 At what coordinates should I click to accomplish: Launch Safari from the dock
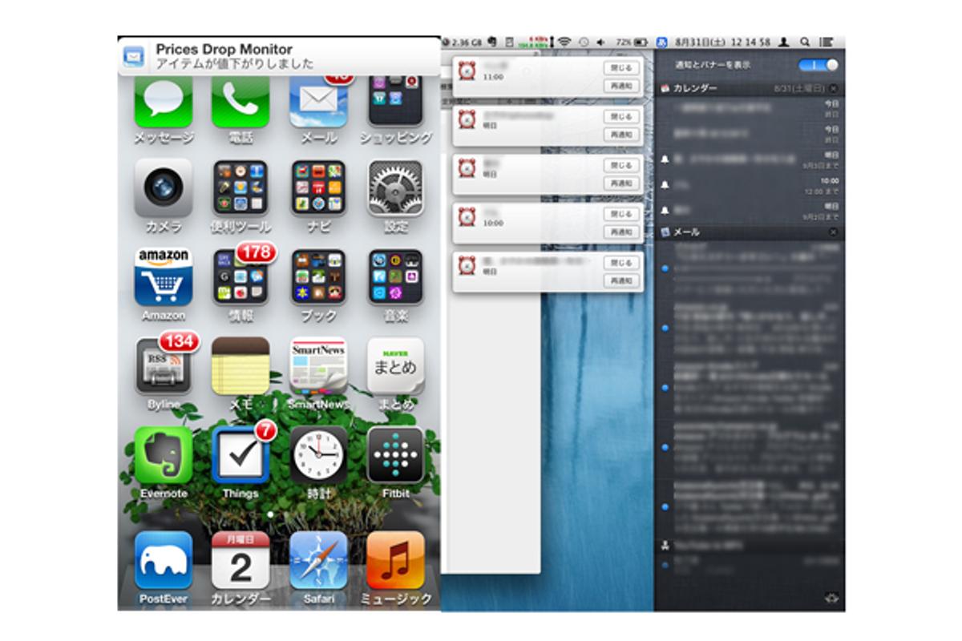[318, 560]
